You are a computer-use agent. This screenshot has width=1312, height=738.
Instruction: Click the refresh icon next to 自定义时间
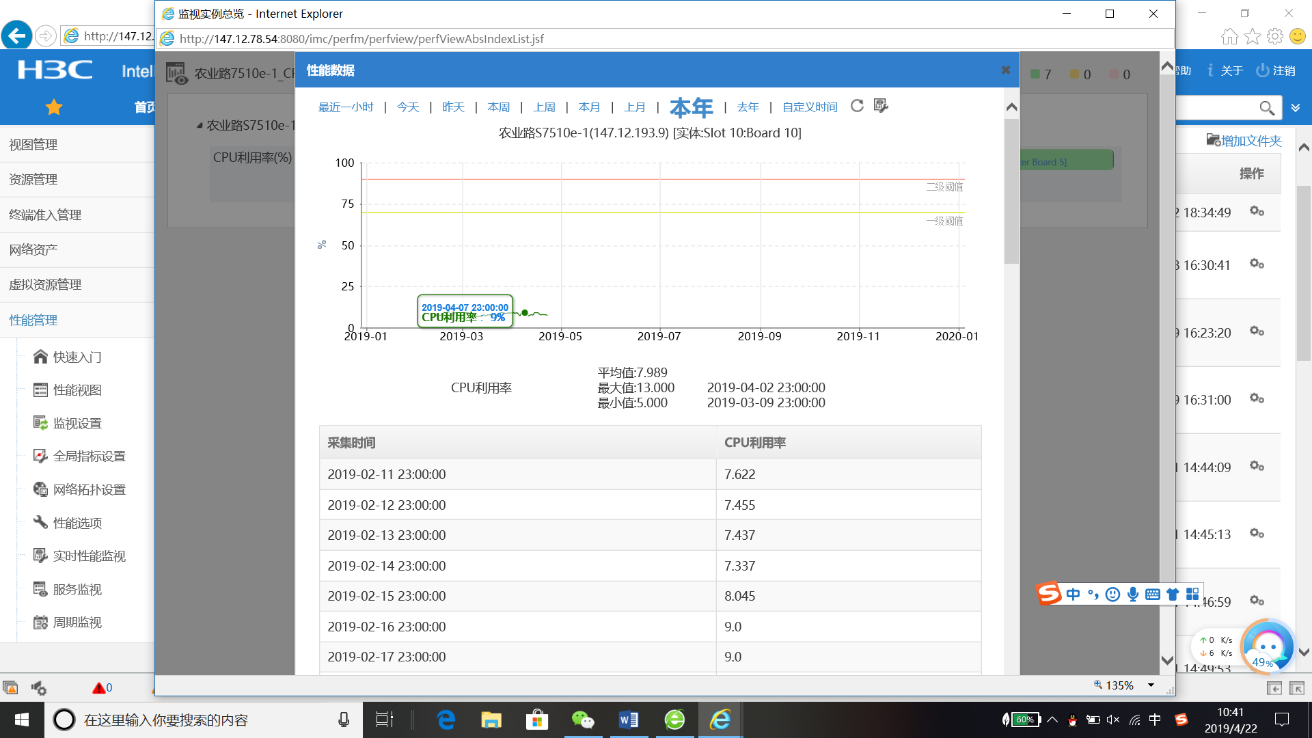857,106
